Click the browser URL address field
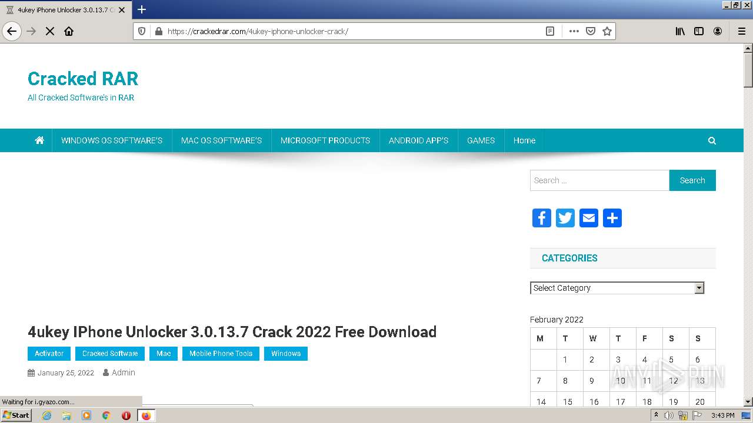This screenshot has height=423, width=753. pos(353,31)
